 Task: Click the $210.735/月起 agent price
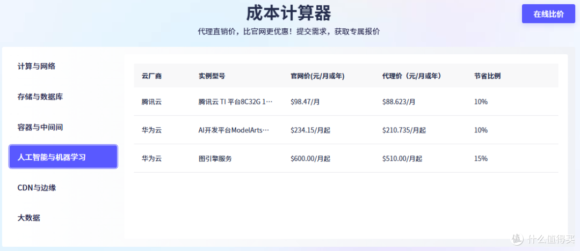coord(404,130)
